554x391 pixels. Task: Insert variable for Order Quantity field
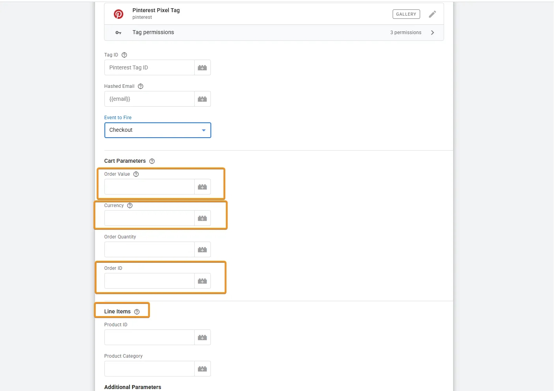coord(203,249)
